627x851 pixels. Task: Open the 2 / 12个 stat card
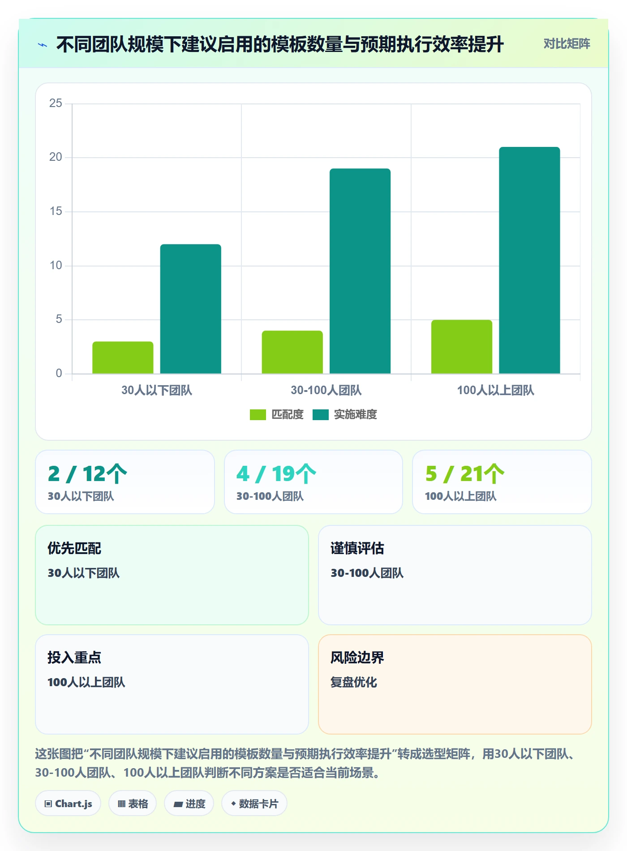tap(125, 482)
